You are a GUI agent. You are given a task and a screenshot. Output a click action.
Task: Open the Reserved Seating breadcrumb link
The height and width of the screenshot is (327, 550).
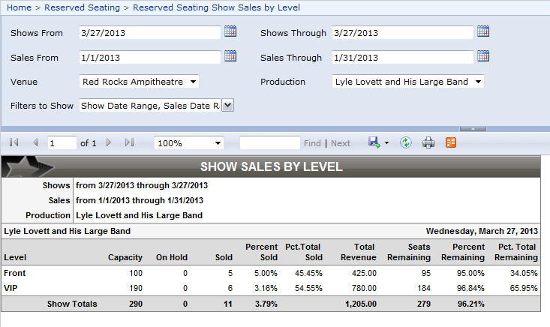point(82,7)
